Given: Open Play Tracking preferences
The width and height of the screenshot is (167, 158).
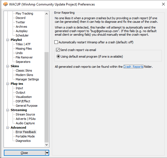Looking at the screenshot, I should pyautogui.click(x=24, y=13).
